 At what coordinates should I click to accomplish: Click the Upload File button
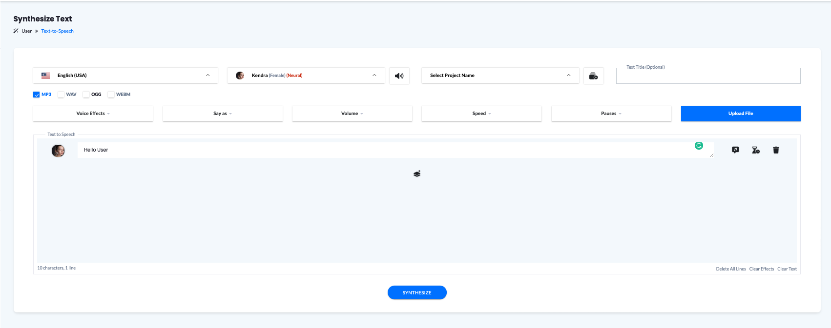click(x=741, y=114)
